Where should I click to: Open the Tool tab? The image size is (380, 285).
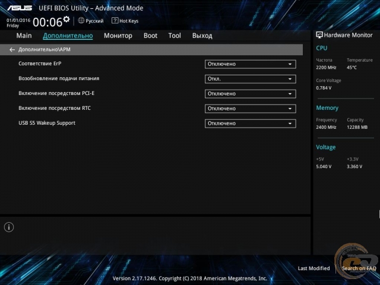pos(175,36)
